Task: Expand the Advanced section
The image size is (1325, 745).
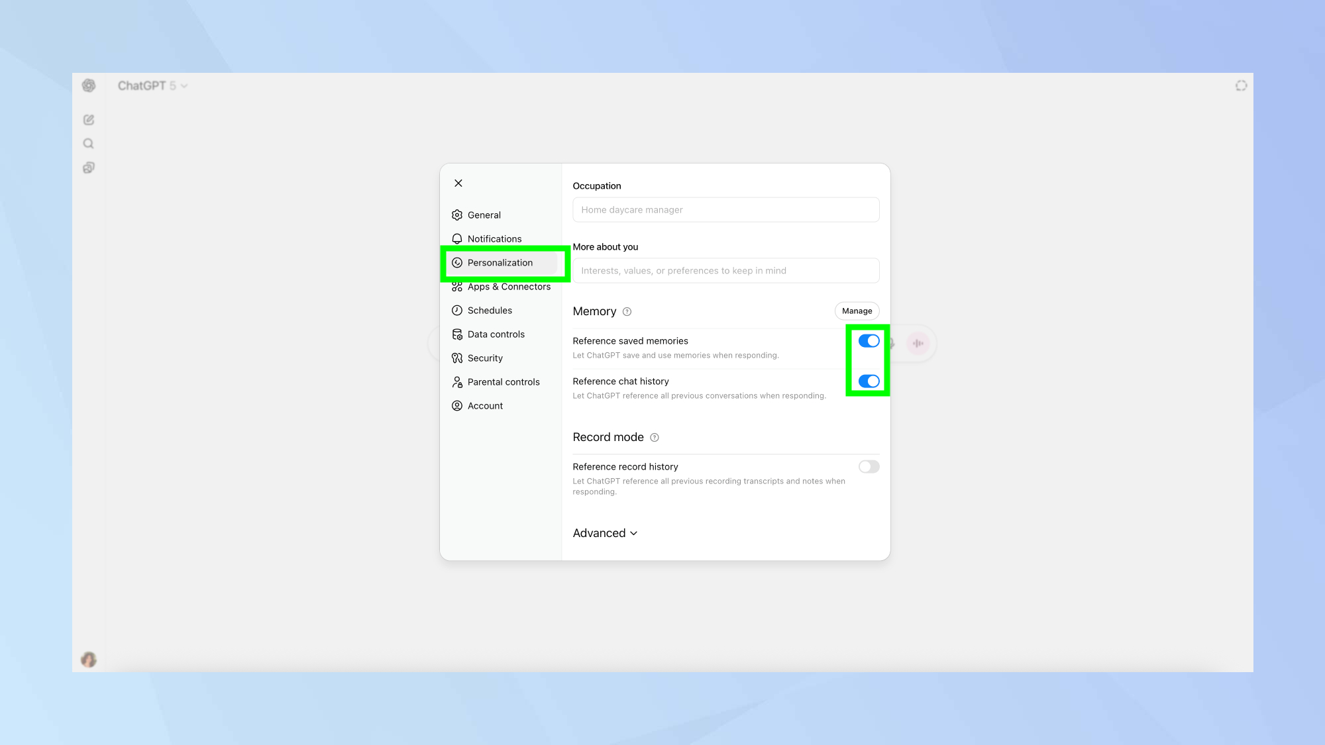Action: point(605,533)
